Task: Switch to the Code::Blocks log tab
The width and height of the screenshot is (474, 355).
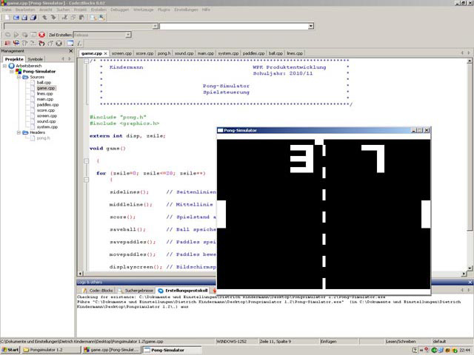Action: 98,291
